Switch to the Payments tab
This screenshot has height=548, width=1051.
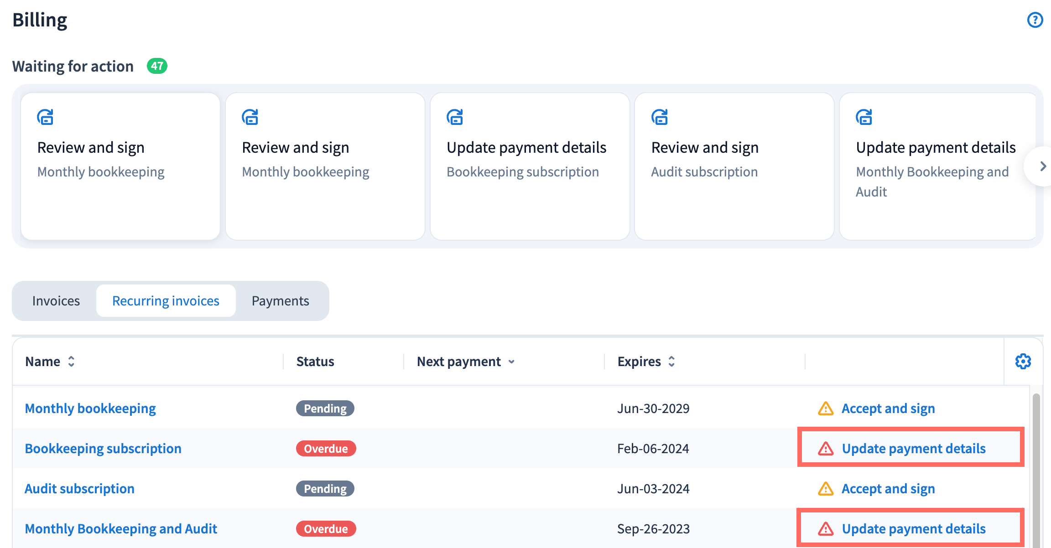[280, 301]
